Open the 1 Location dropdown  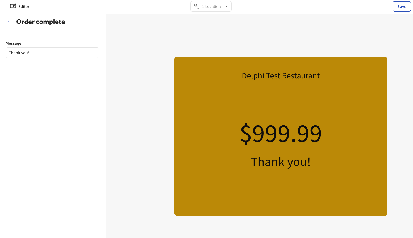click(x=211, y=6)
